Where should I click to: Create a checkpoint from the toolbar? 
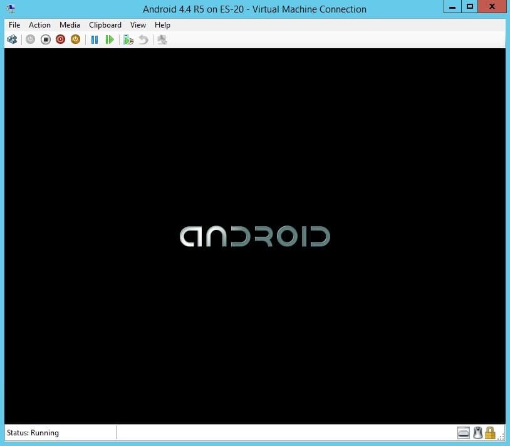coord(128,39)
